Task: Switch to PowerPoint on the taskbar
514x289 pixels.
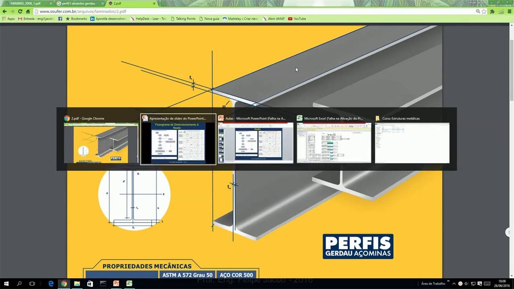Action: click(x=116, y=283)
